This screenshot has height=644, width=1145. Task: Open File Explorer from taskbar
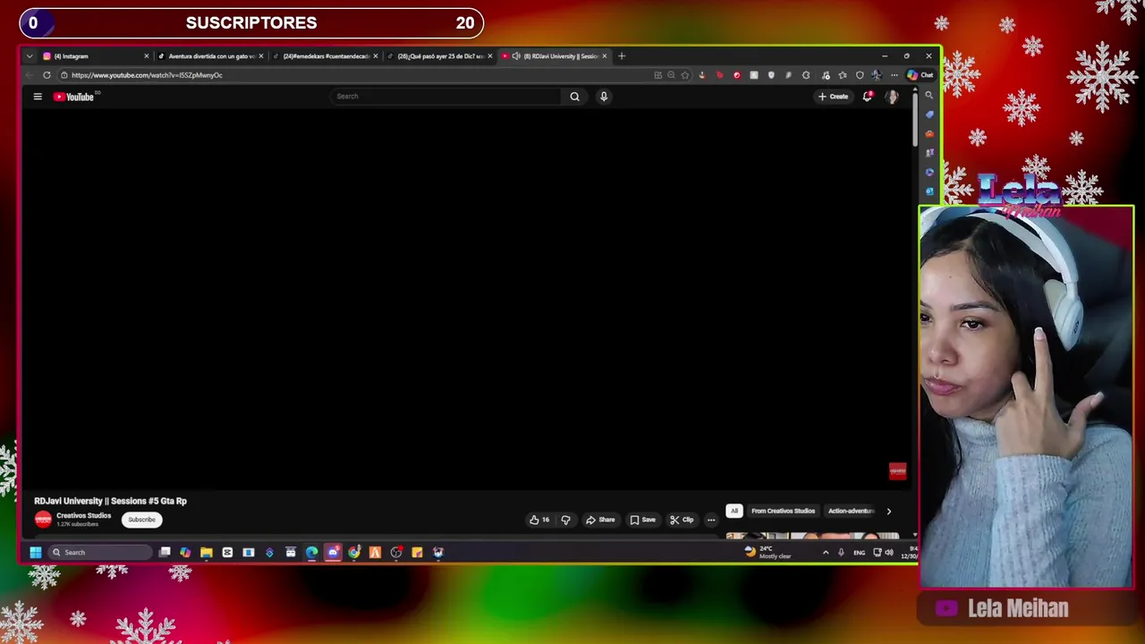[x=207, y=553]
